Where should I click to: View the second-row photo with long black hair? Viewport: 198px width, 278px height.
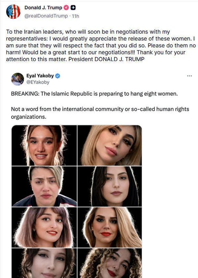(110, 186)
